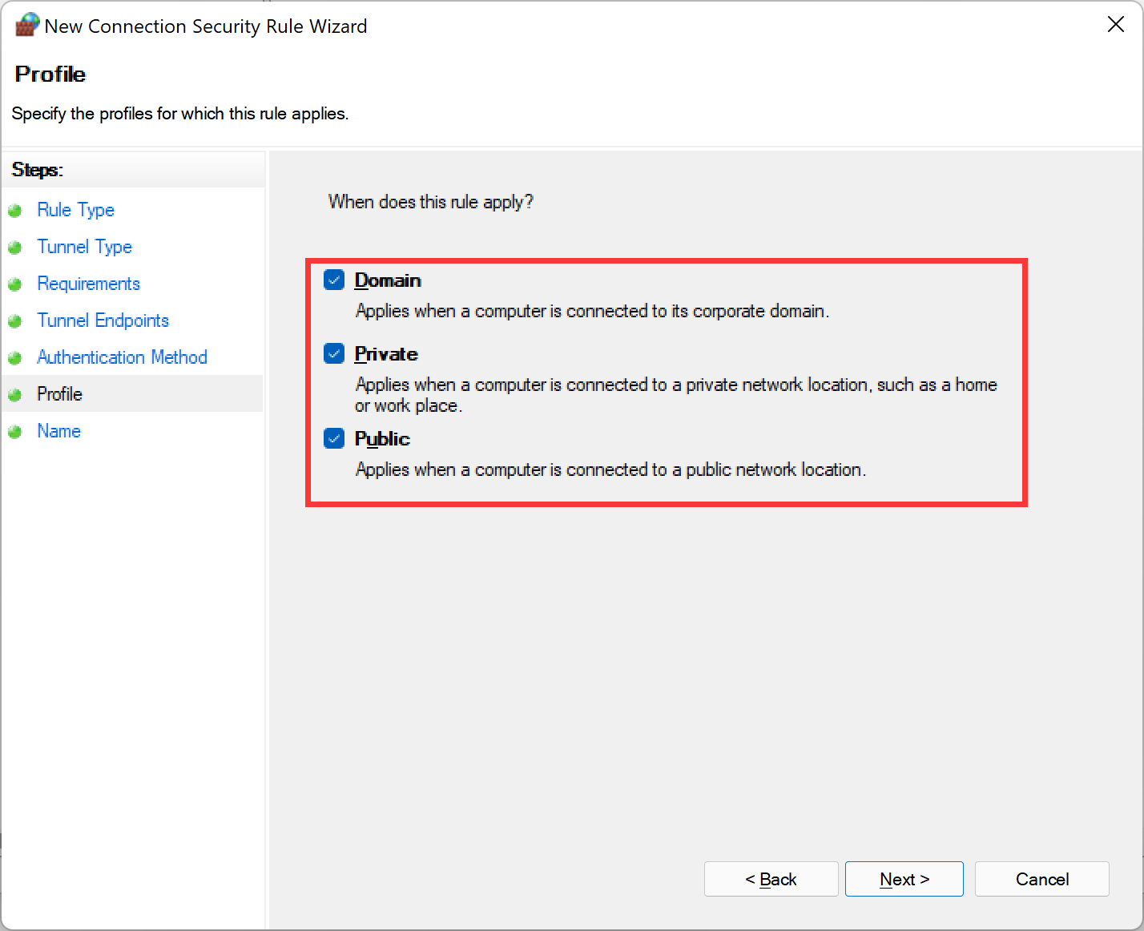Select the Profile step in the sidebar
The width and height of the screenshot is (1144, 931).
(59, 394)
